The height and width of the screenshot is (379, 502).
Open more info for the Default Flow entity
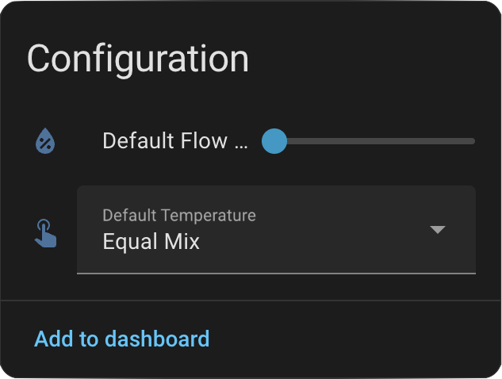[175, 141]
